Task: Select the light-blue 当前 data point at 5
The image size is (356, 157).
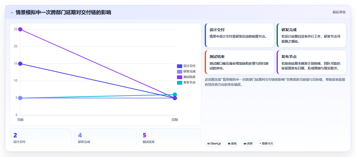Action: tap(20, 98)
